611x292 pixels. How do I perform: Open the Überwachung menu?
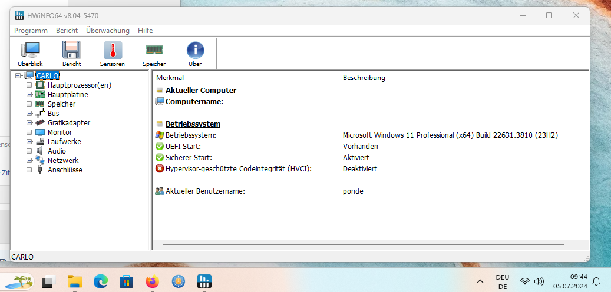108,31
